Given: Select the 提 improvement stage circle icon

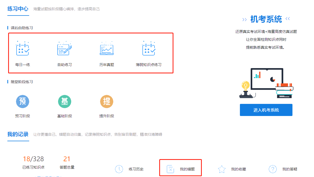Looking at the screenshot, I should tap(106, 101).
